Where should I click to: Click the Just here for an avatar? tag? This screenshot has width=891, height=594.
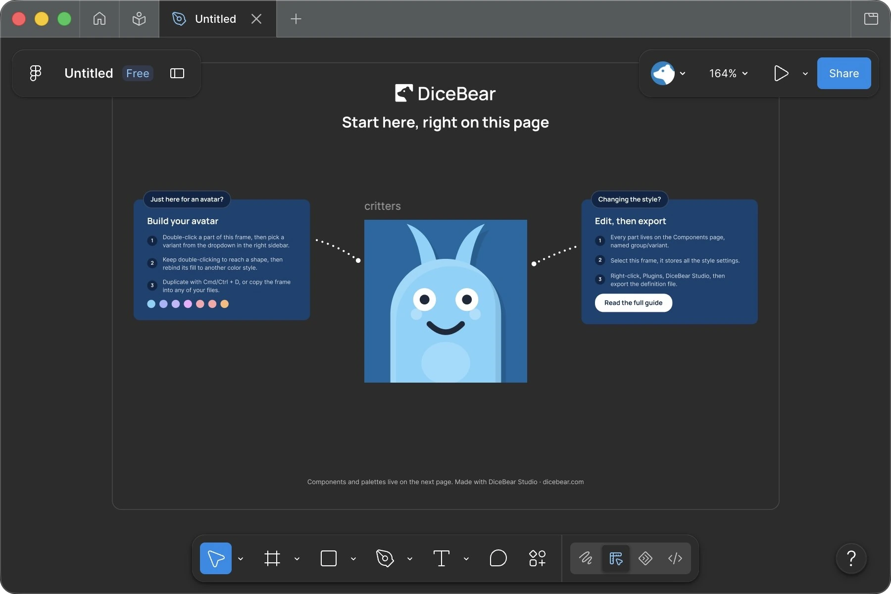coord(187,199)
